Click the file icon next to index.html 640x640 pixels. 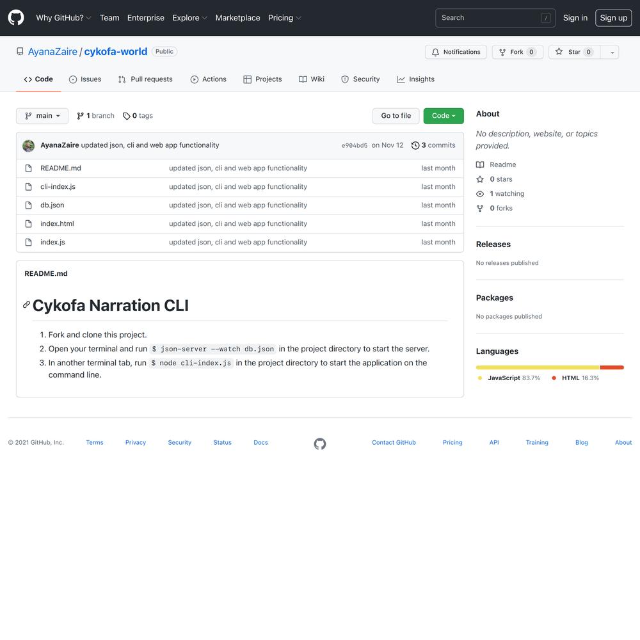(28, 223)
